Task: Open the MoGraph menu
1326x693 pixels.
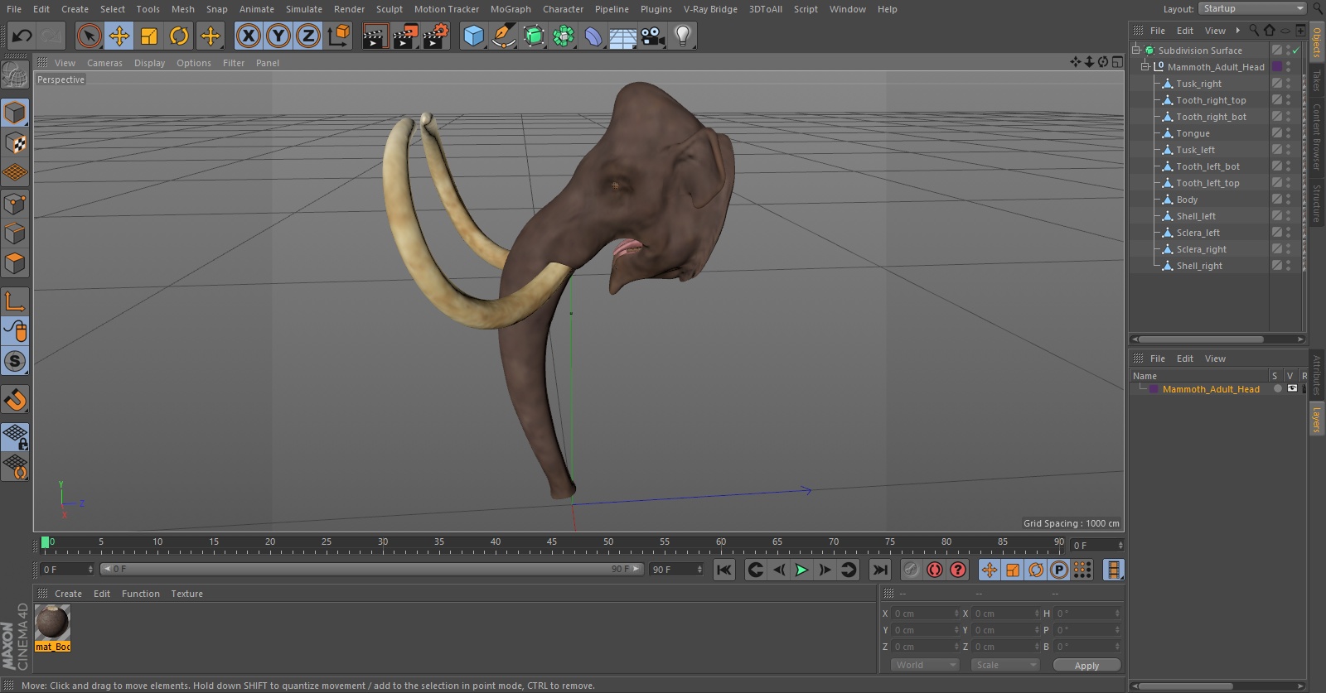Action: pyautogui.click(x=510, y=9)
